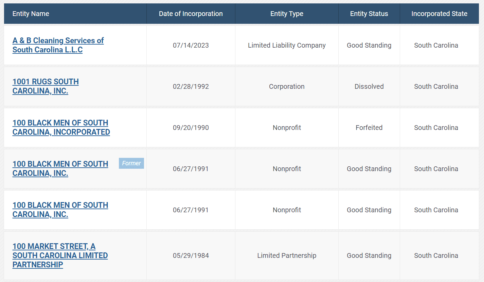
Task: Sort by the Entity Name column header
Action: [31, 14]
